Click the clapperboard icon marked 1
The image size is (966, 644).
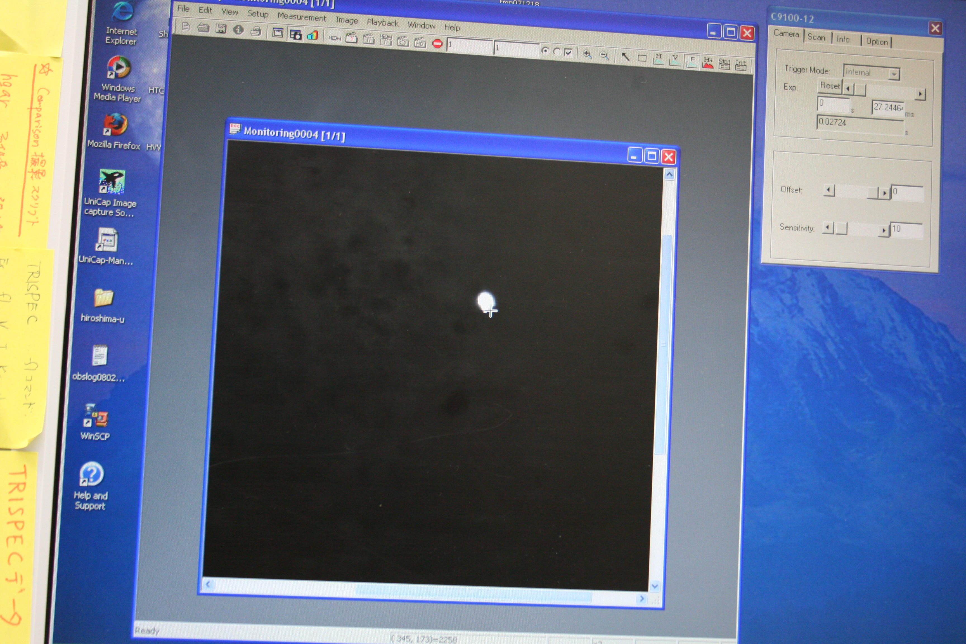(x=352, y=39)
